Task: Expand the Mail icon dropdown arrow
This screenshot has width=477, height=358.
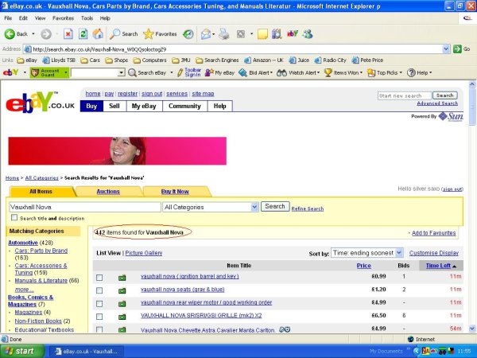Action: (214, 34)
